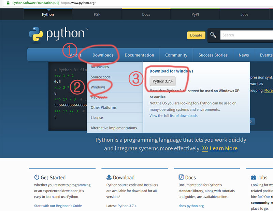Open the Events navigation menu
The height and width of the screenshot is (211, 273).
(x=266, y=55)
